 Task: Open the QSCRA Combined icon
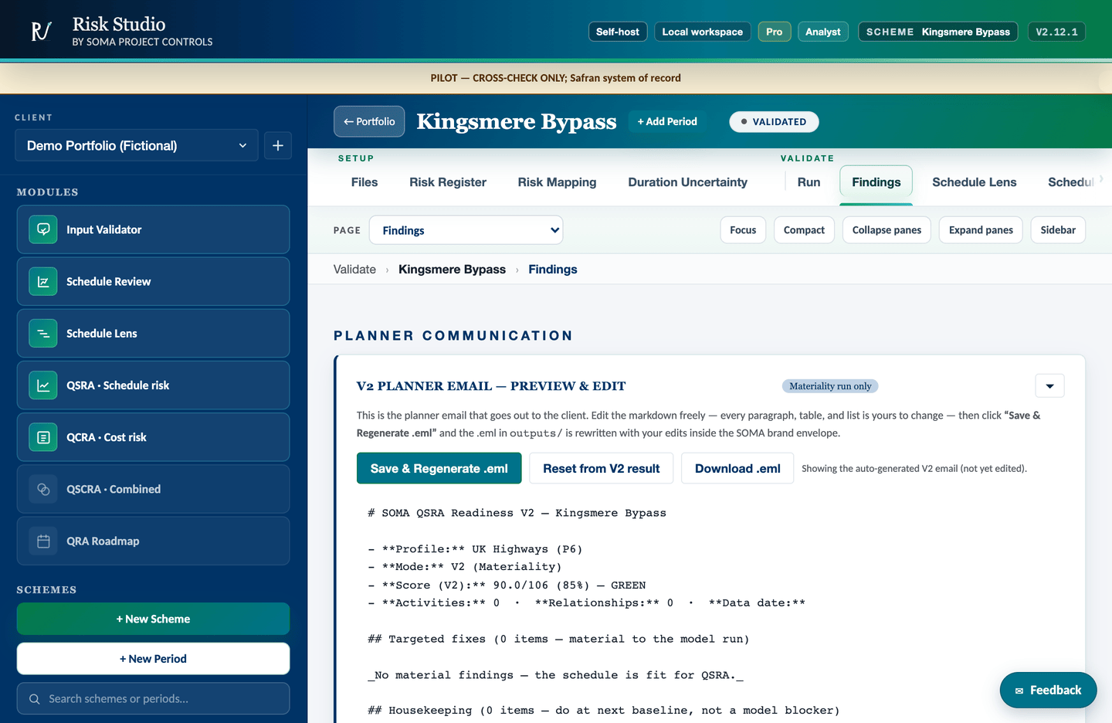click(x=43, y=489)
